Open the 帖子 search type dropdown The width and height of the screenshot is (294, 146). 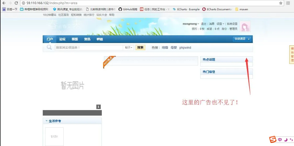pos(129,47)
